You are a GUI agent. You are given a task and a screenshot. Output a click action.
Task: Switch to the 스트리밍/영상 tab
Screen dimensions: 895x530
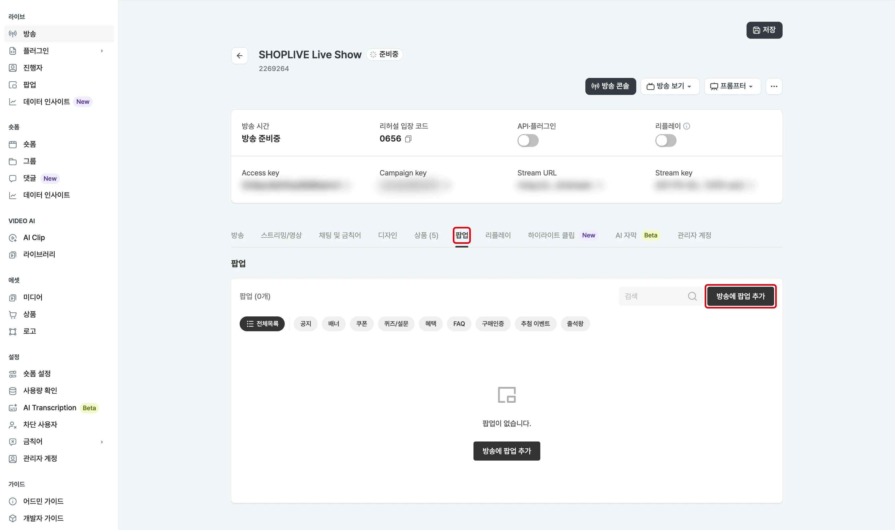tap(281, 235)
